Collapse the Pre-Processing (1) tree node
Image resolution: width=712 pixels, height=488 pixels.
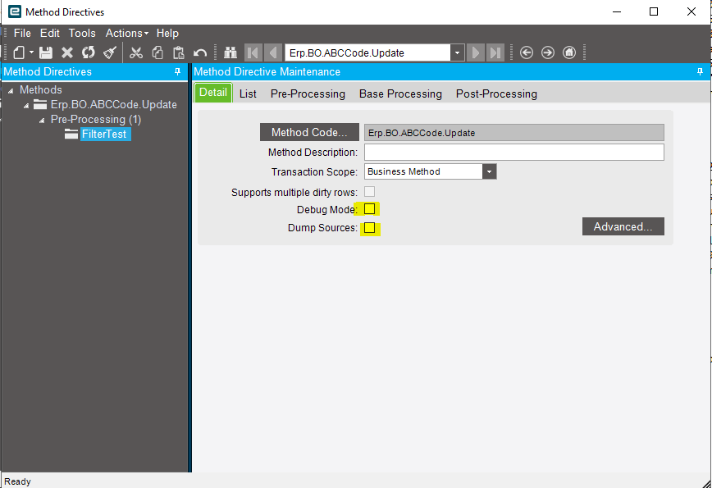pos(41,121)
